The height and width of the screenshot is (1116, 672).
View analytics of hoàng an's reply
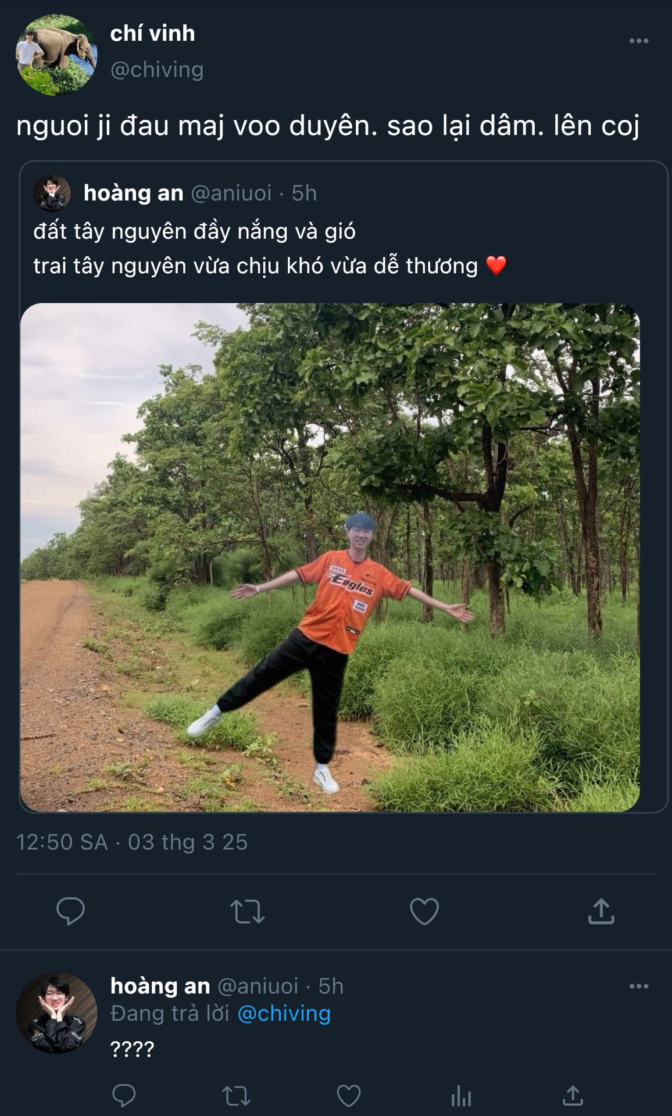point(461,1096)
